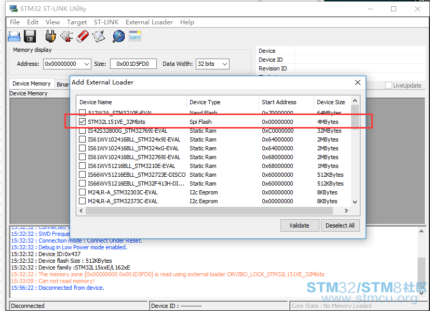The height and width of the screenshot is (311, 430).
Task: Click the loader list scroll down arrow
Action: tap(355, 202)
